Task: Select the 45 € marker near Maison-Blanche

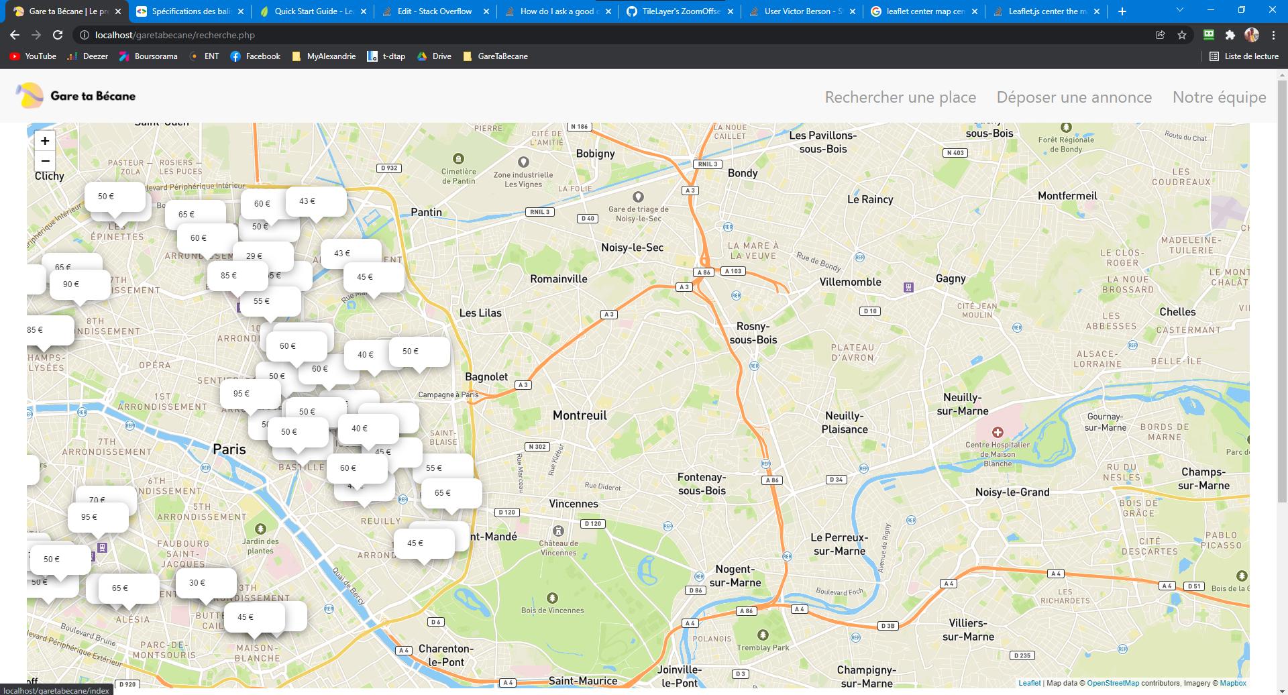Action: tap(254, 617)
